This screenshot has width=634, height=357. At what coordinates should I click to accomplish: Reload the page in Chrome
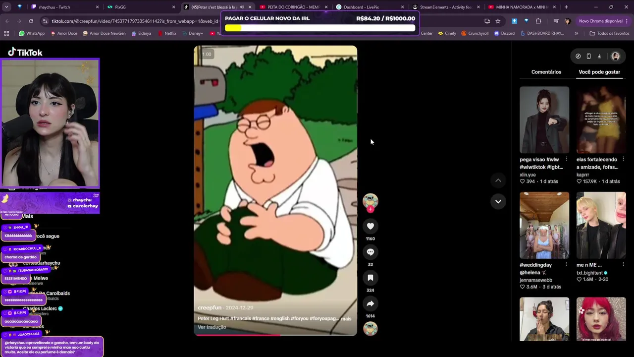pos(31,21)
